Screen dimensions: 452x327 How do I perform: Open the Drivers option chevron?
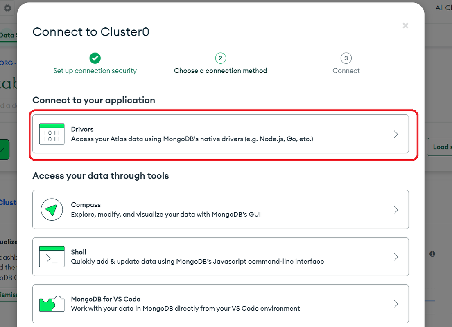(x=396, y=134)
